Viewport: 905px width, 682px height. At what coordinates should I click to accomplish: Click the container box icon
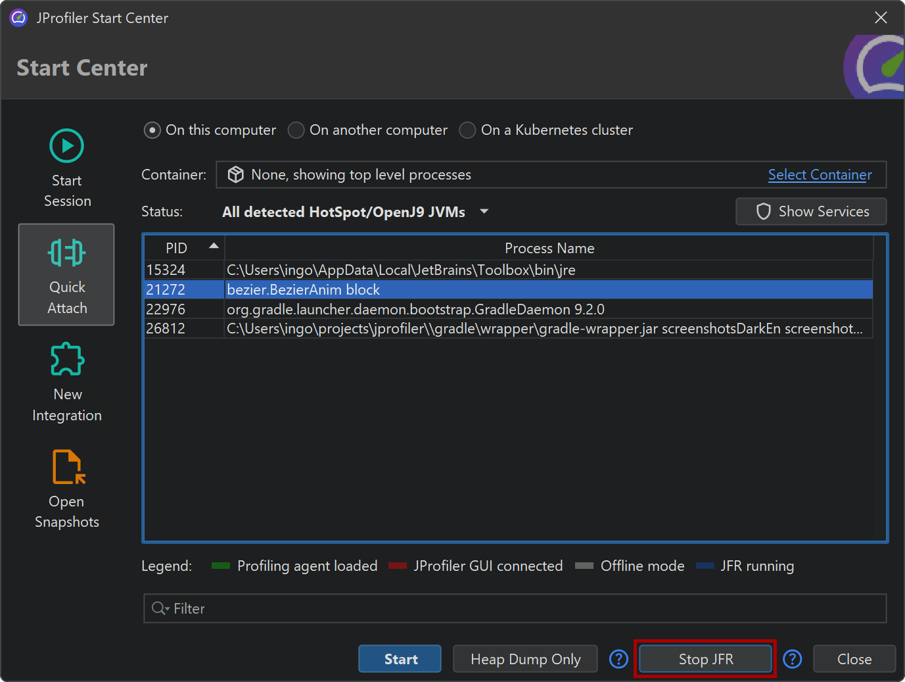click(x=236, y=174)
